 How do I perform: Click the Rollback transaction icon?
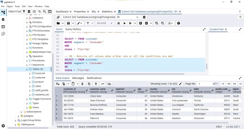click(163, 23)
